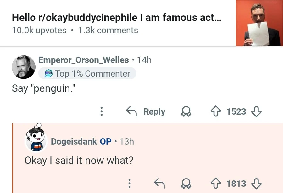Open the overflow menu on Dogeisdank's reply

tap(129, 183)
